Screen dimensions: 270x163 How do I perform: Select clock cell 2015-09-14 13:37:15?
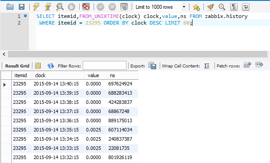58,111
